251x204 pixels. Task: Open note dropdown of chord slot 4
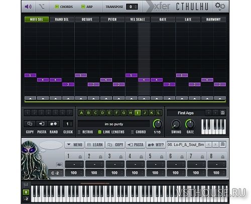click(x=136, y=164)
